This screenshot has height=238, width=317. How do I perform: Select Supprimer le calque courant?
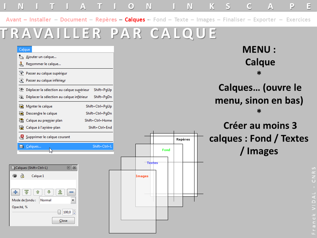[65, 137]
